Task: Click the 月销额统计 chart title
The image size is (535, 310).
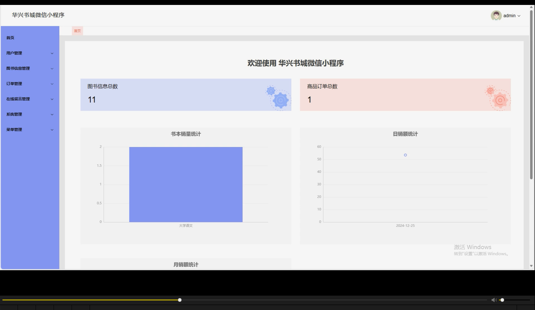Action: (186, 265)
